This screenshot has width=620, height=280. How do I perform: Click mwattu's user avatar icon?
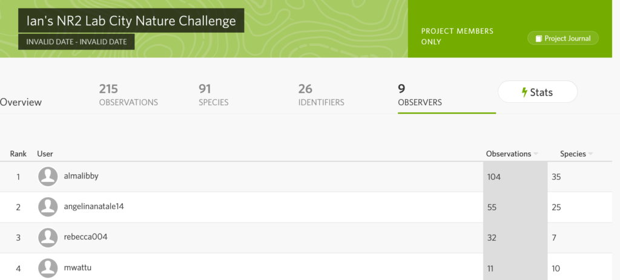48,267
